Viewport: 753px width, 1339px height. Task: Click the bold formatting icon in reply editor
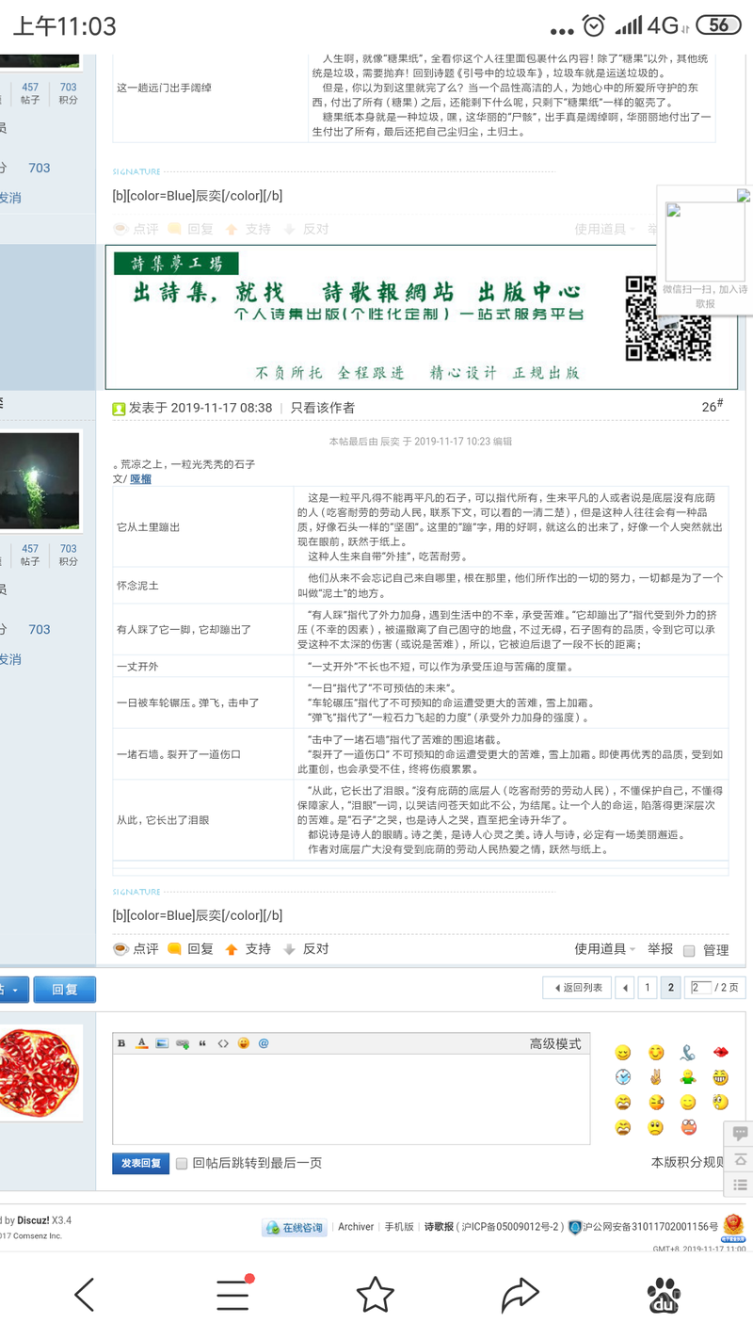tap(121, 1043)
